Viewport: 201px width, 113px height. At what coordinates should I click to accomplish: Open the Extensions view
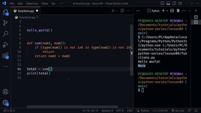click(5, 56)
